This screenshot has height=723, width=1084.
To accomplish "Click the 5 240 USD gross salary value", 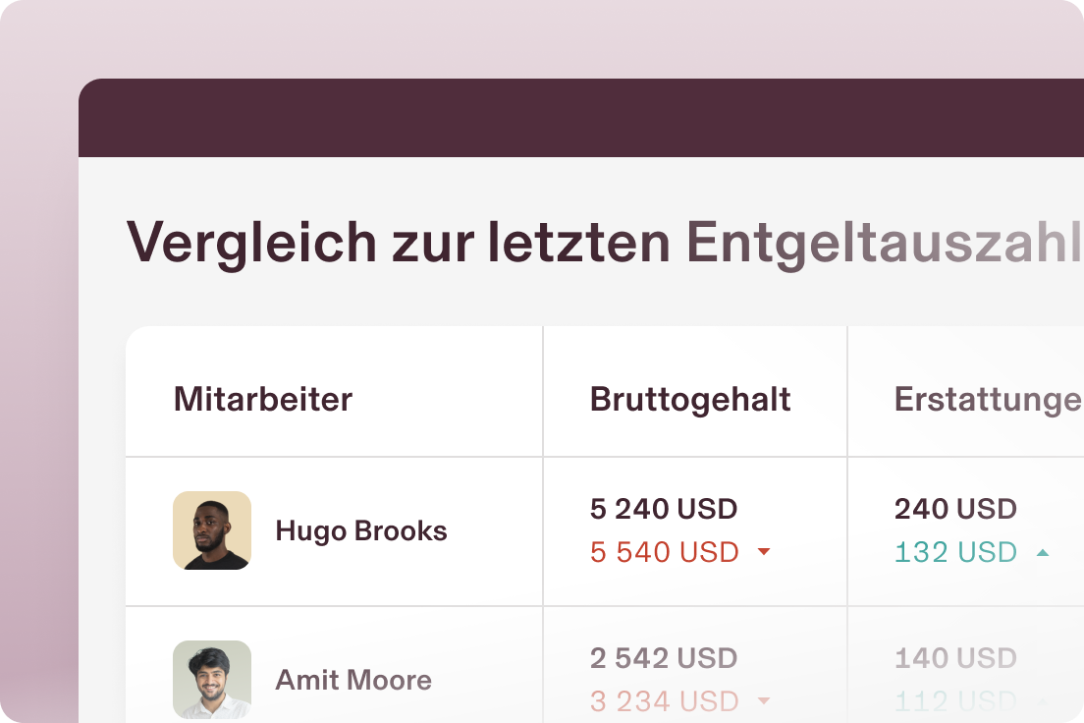I will (x=664, y=509).
